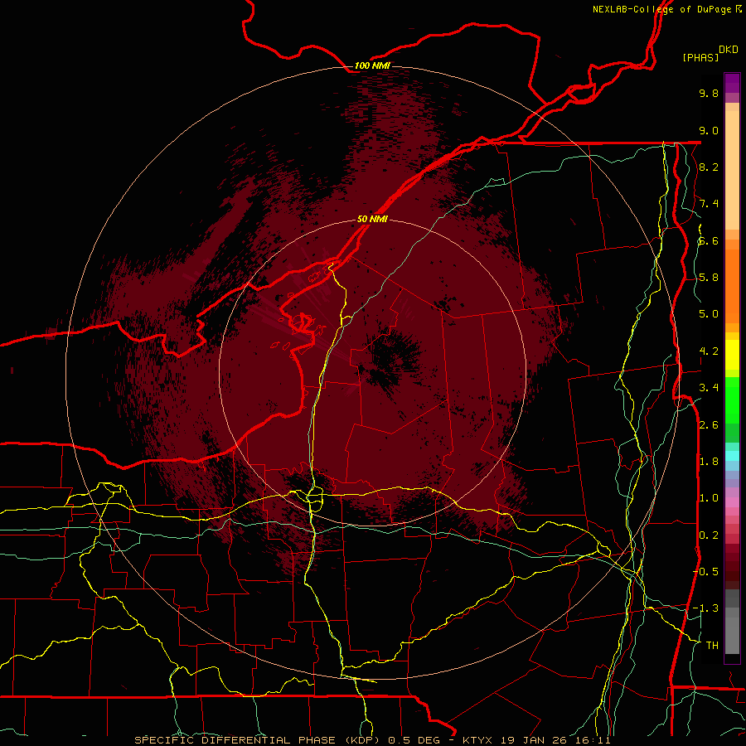Click the 6.6 value on the color scale
746x746 pixels.
click(x=709, y=240)
